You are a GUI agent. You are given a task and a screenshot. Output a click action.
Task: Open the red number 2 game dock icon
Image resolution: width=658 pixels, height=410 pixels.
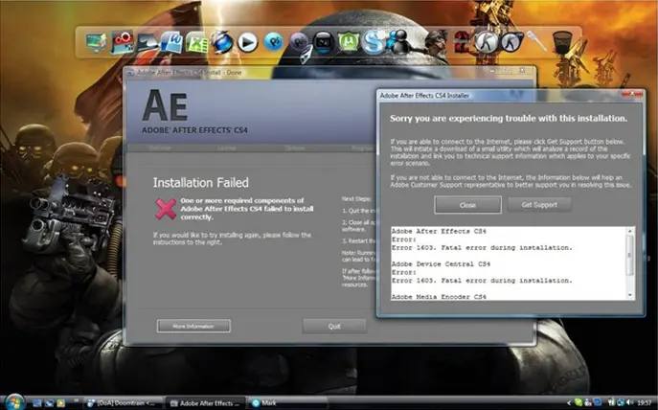(462, 42)
